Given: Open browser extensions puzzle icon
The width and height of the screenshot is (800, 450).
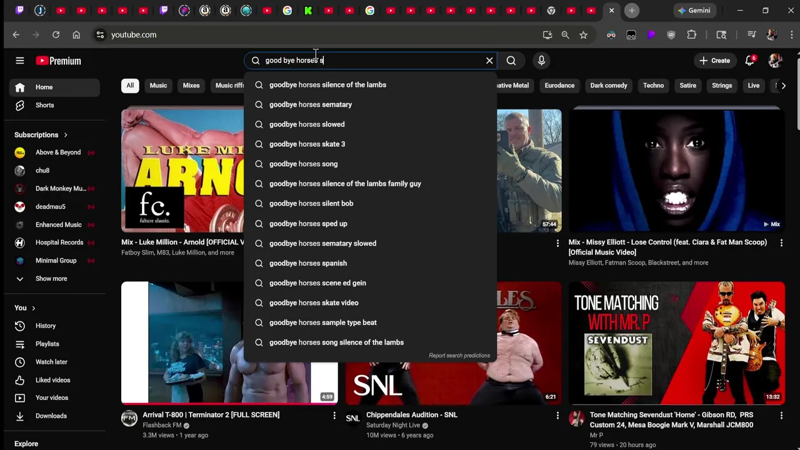Looking at the screenshot, I should coord(691,35).
